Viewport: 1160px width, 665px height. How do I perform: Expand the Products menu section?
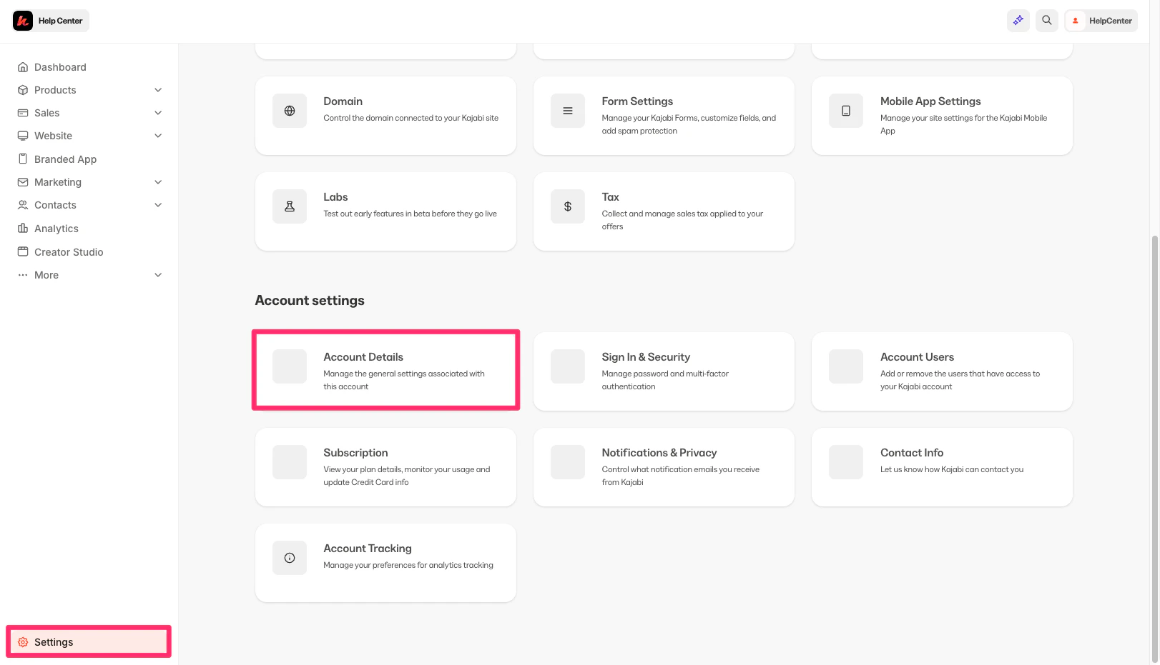click(x=157, y=89)
